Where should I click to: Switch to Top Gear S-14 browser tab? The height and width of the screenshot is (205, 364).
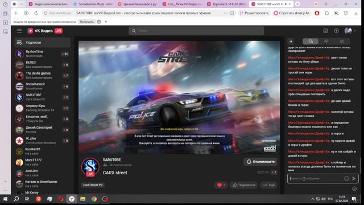[x=226, y=4]
